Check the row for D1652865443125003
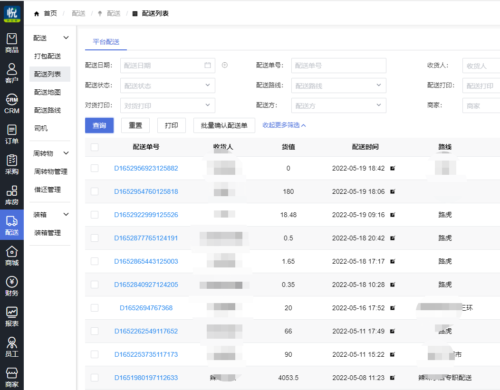This screenshot has height=390, width=500. pos(95,261)
